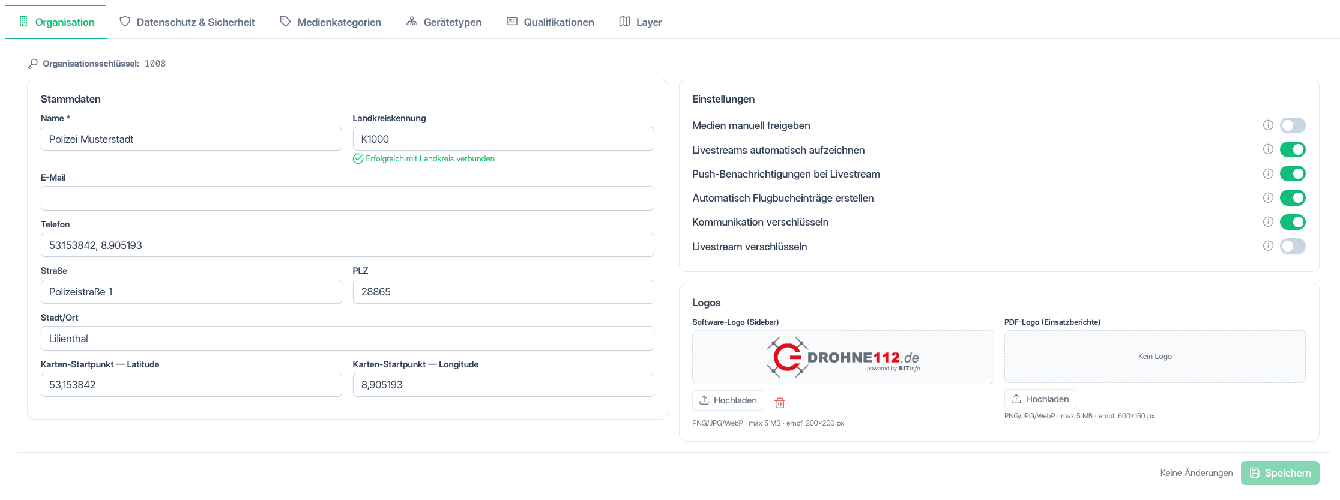Open the Datenschutz & Sicherheit tab
The height and width of the screenshot is (500, 1340).
click(187, 22)
